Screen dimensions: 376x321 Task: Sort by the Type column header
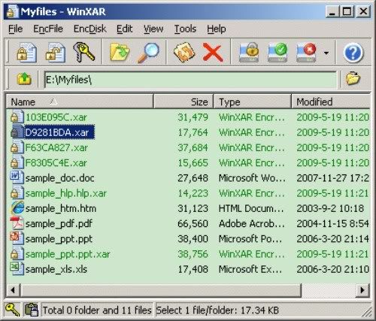click(x=253, y=101)
